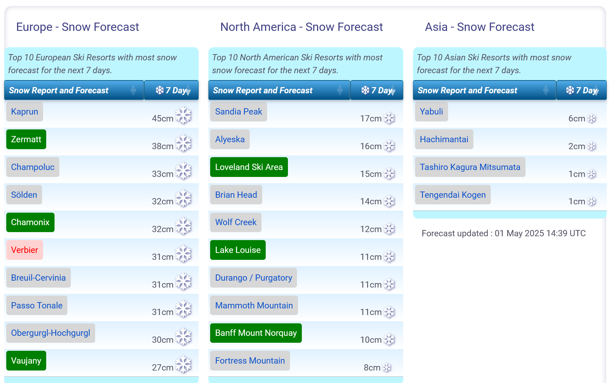Go to Mammoth Mountain snow report
This screenshot has height=383, width=612.
tap(254, 305)
